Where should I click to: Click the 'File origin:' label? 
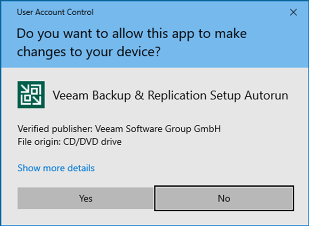[x=39, y=142]
